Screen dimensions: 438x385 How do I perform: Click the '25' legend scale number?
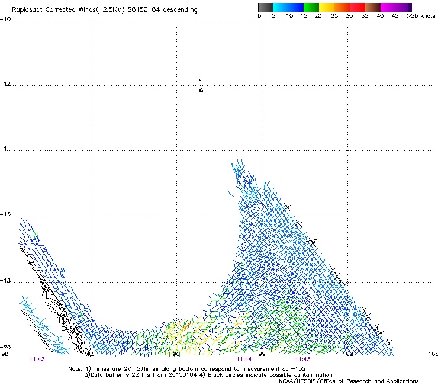[x=334, y=16]
